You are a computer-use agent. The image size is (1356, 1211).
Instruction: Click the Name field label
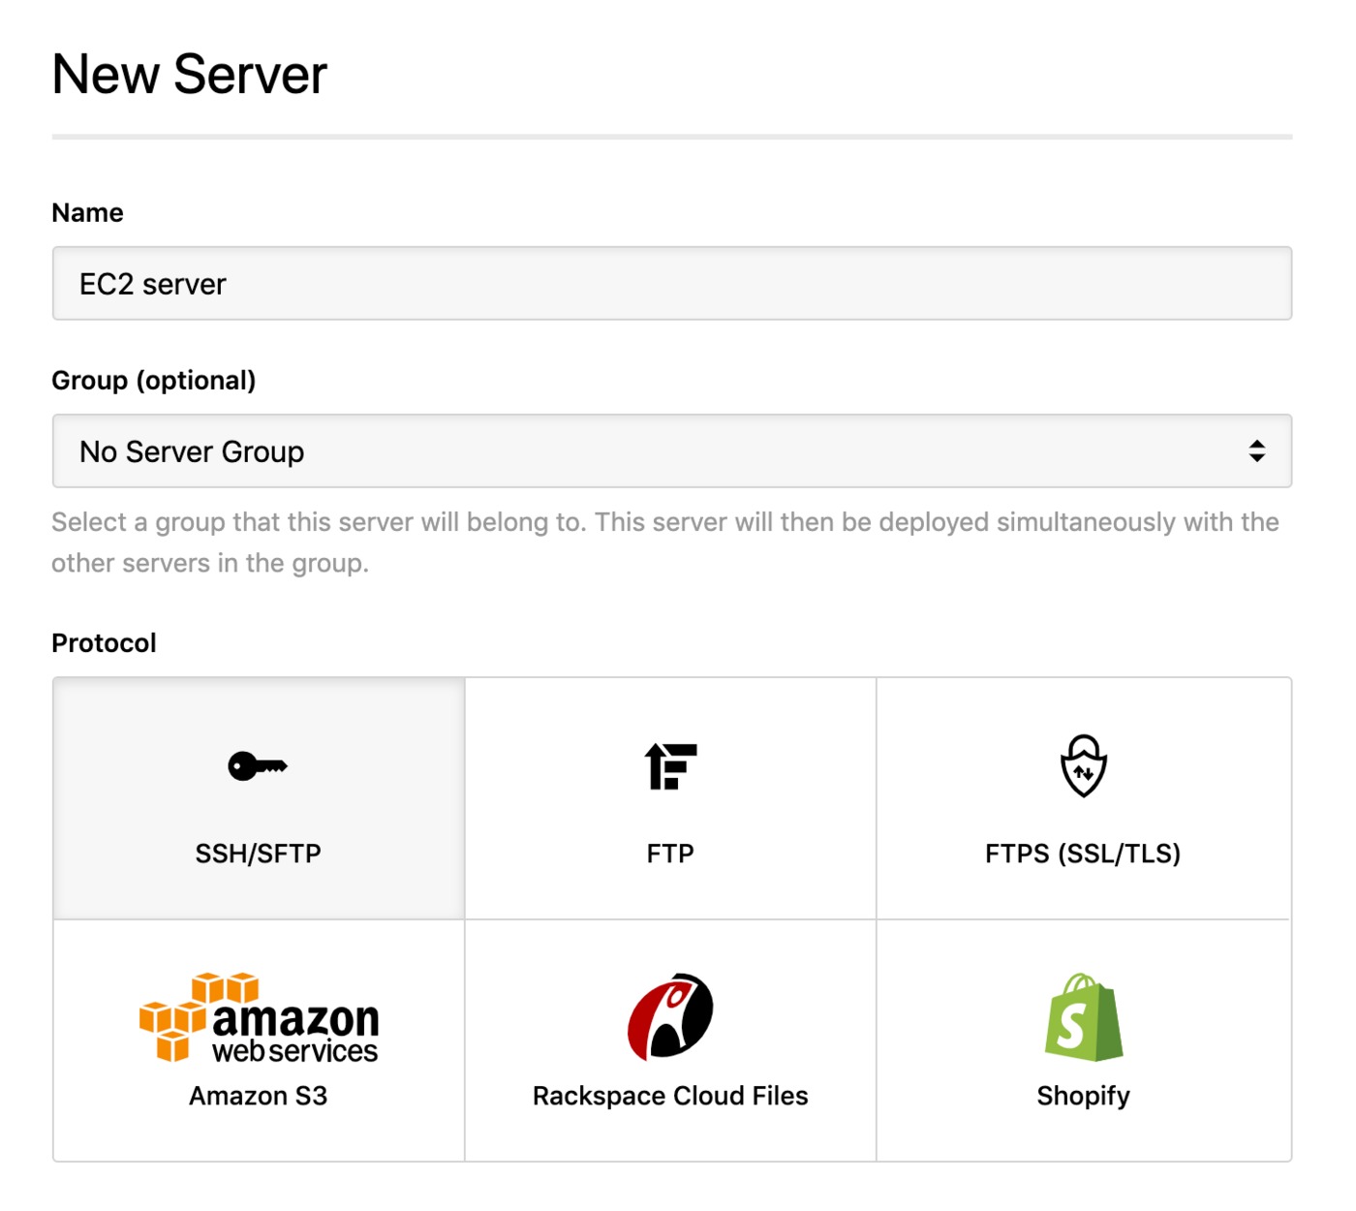click(87, 213)
